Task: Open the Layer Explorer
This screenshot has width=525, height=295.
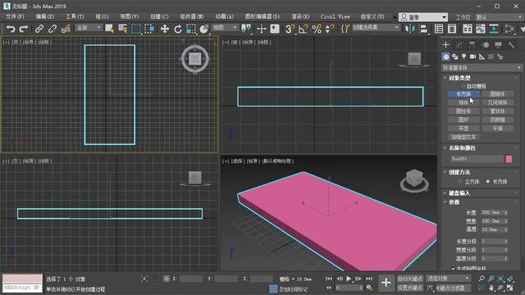Action: tap(452, 29)
